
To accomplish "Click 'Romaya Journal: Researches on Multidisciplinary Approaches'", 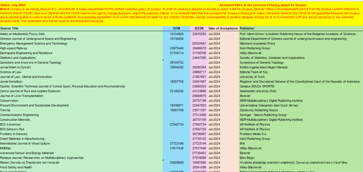I will tap(81, 158).
